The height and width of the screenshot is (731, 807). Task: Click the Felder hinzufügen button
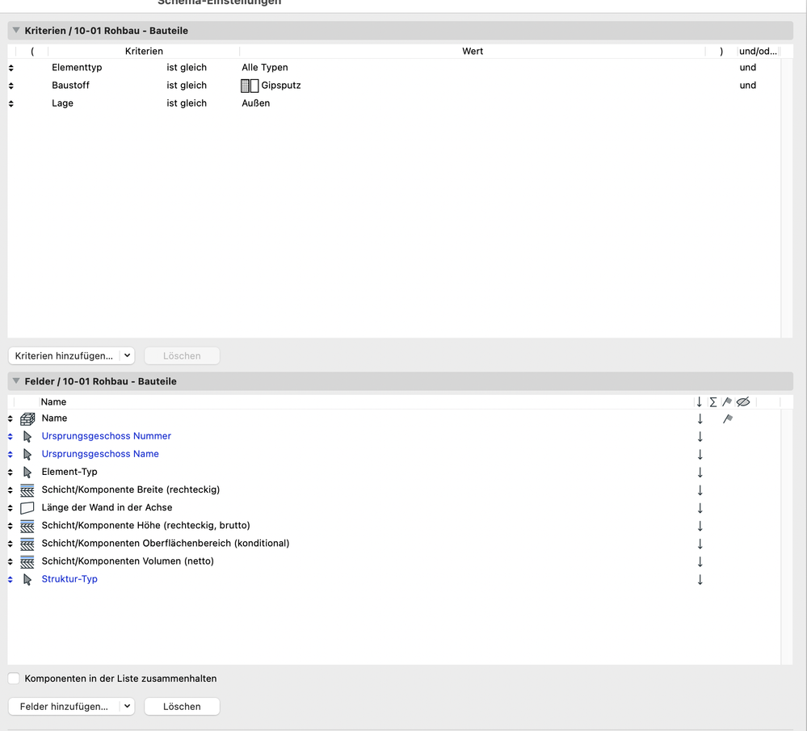(64, 706)
